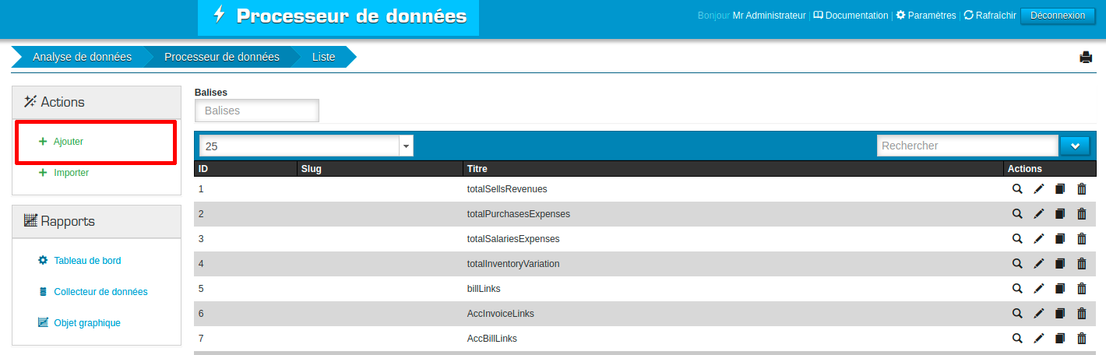Duplicate the totalSalariesExpenses entry
This screenshot has width=1106, height=355.
pyautogui.click(x=1059, y=239)
